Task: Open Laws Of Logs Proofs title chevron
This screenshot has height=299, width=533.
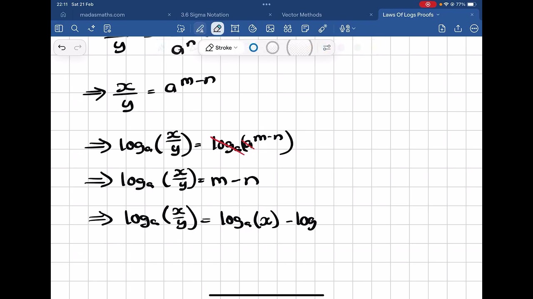Action: (438, 15)
